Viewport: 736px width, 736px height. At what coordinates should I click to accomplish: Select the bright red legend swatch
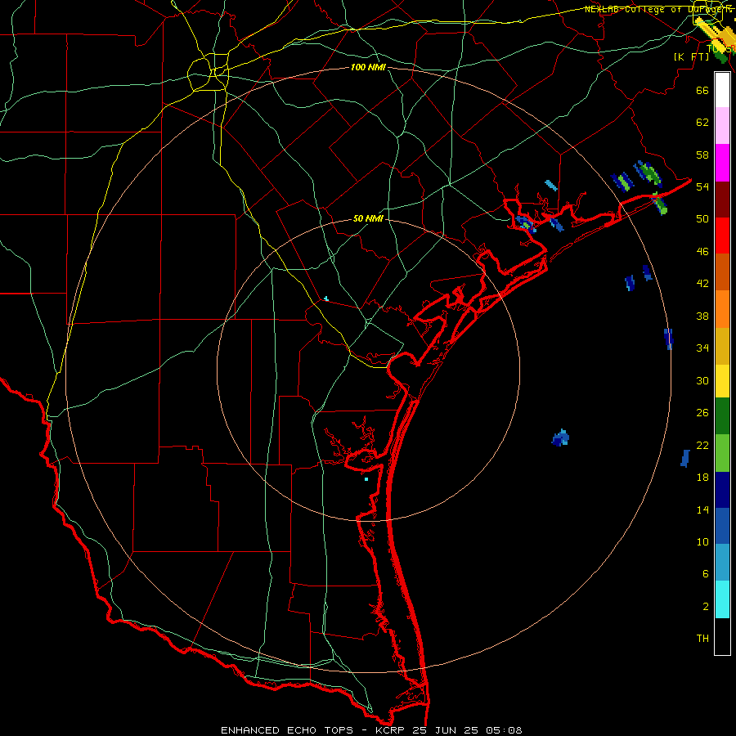(x=722, y=236)
